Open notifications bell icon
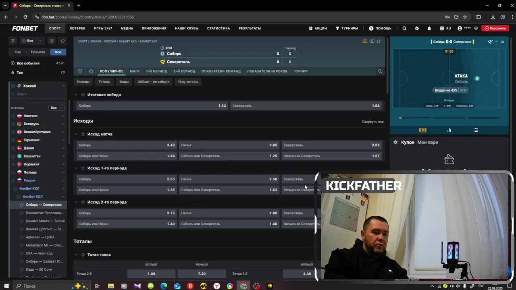The width and height of the screenshot is (516, 290). 429,28
